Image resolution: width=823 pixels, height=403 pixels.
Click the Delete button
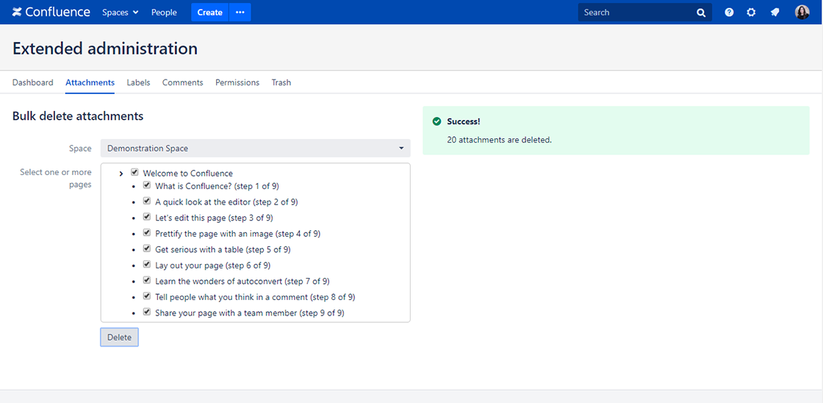pyautogui.click(x=119, y=338)
